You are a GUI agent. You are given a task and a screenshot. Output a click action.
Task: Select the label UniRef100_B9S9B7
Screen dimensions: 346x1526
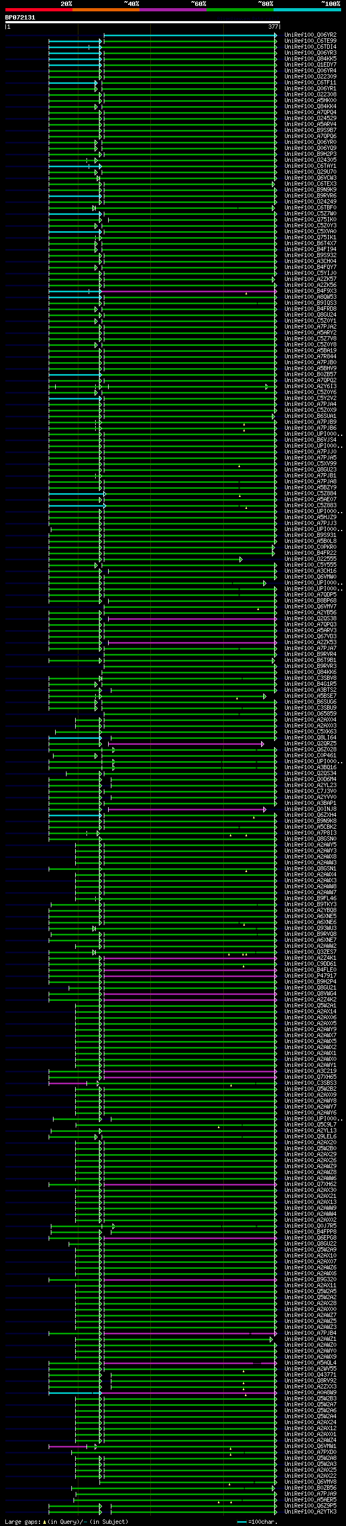[310, 130]
